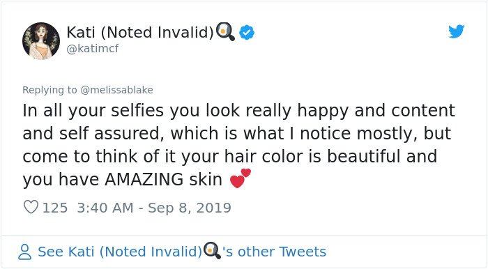The width and height of the screenshot is (488, 269).
Task: Open the @melissablake mention link
Action: 116,90
